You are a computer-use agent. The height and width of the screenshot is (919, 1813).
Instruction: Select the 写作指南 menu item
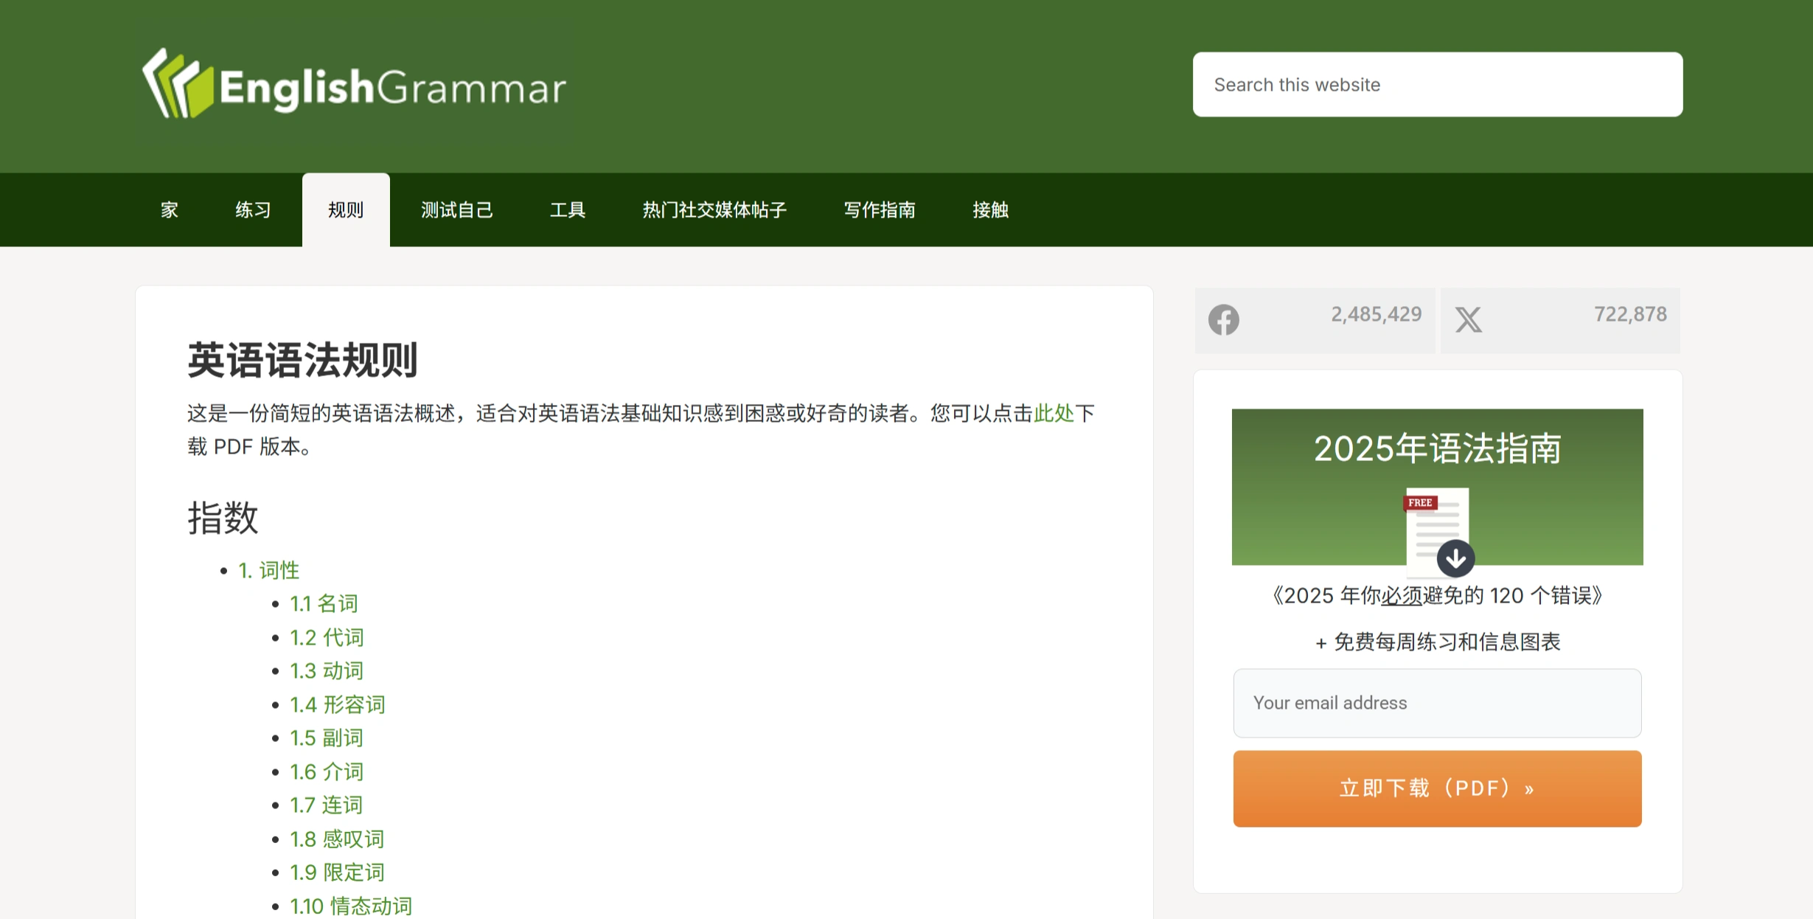coord(880,210)
